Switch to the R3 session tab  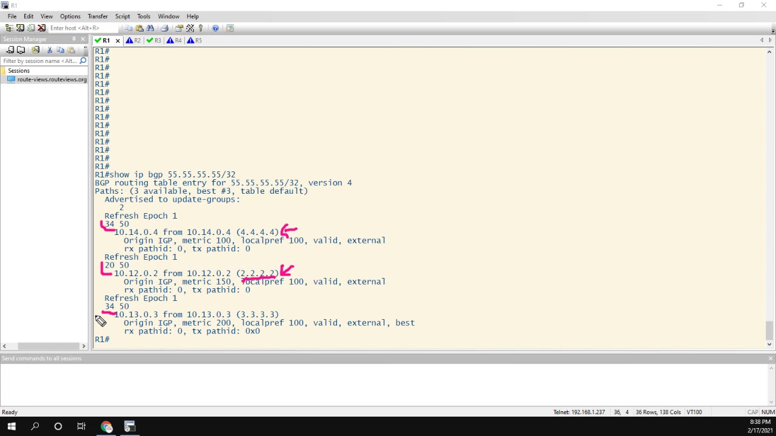pyautogui.click(x=154, y=41)
